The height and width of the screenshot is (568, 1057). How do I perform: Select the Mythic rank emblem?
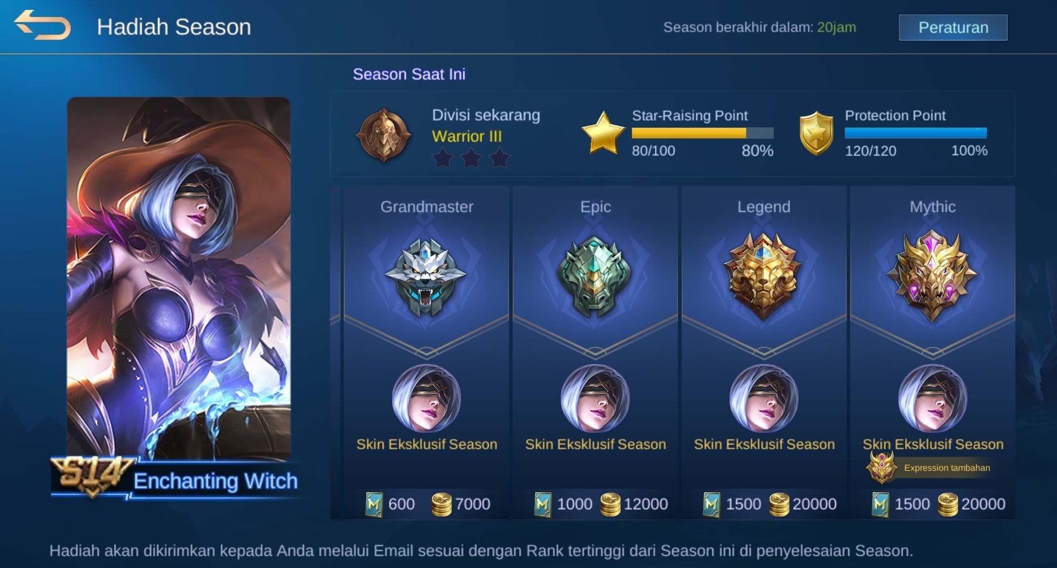932,276
